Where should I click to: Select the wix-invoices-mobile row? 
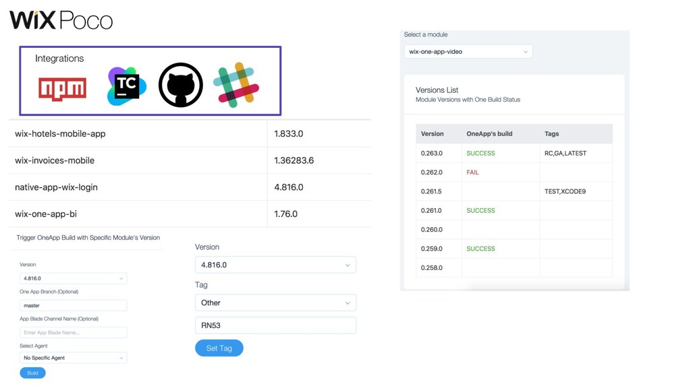pos(190,160)
